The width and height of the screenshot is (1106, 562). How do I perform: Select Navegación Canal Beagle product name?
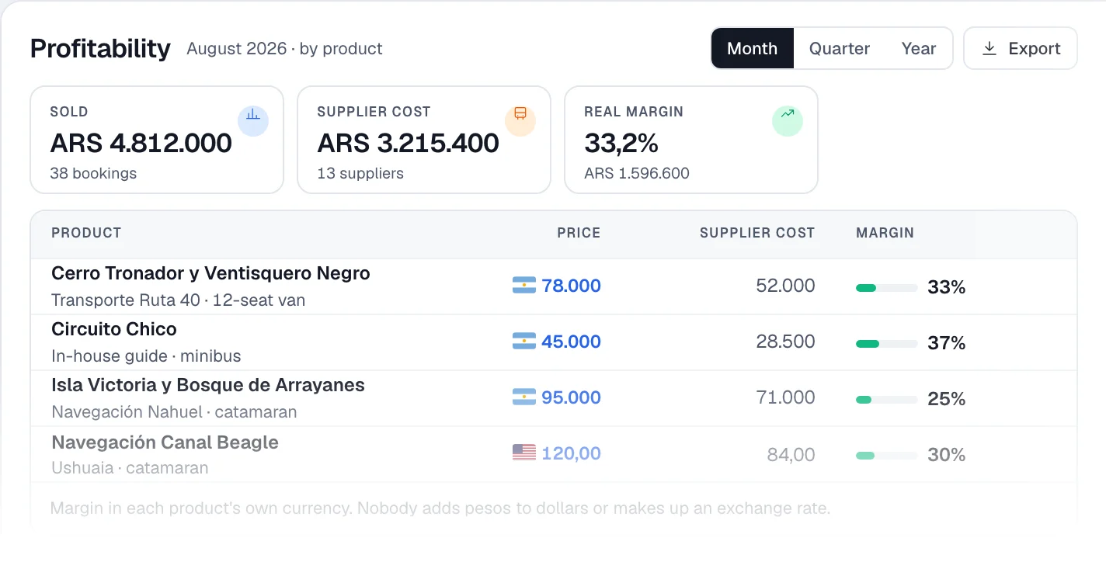[x=165, y=442]
